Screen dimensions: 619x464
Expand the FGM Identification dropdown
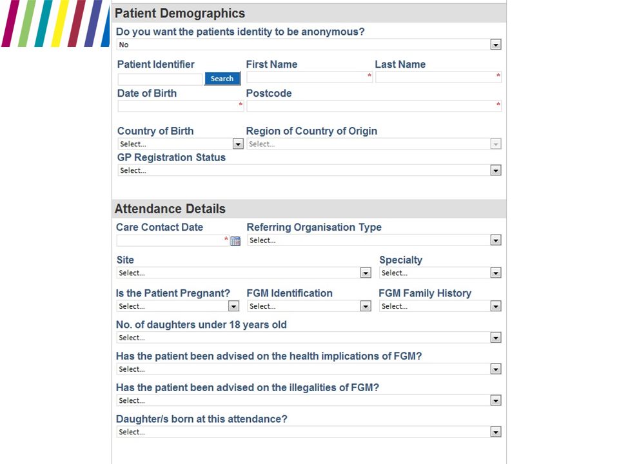coord(309,305)
